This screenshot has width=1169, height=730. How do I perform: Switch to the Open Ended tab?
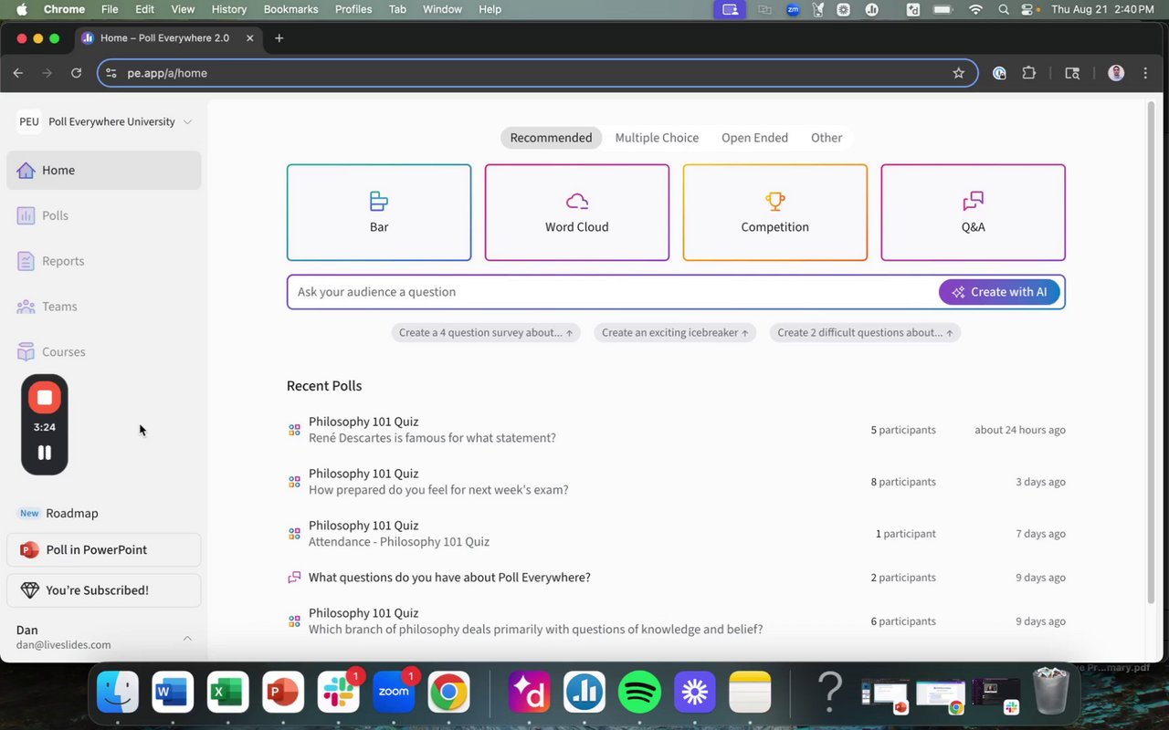click(x=754, y=138)
